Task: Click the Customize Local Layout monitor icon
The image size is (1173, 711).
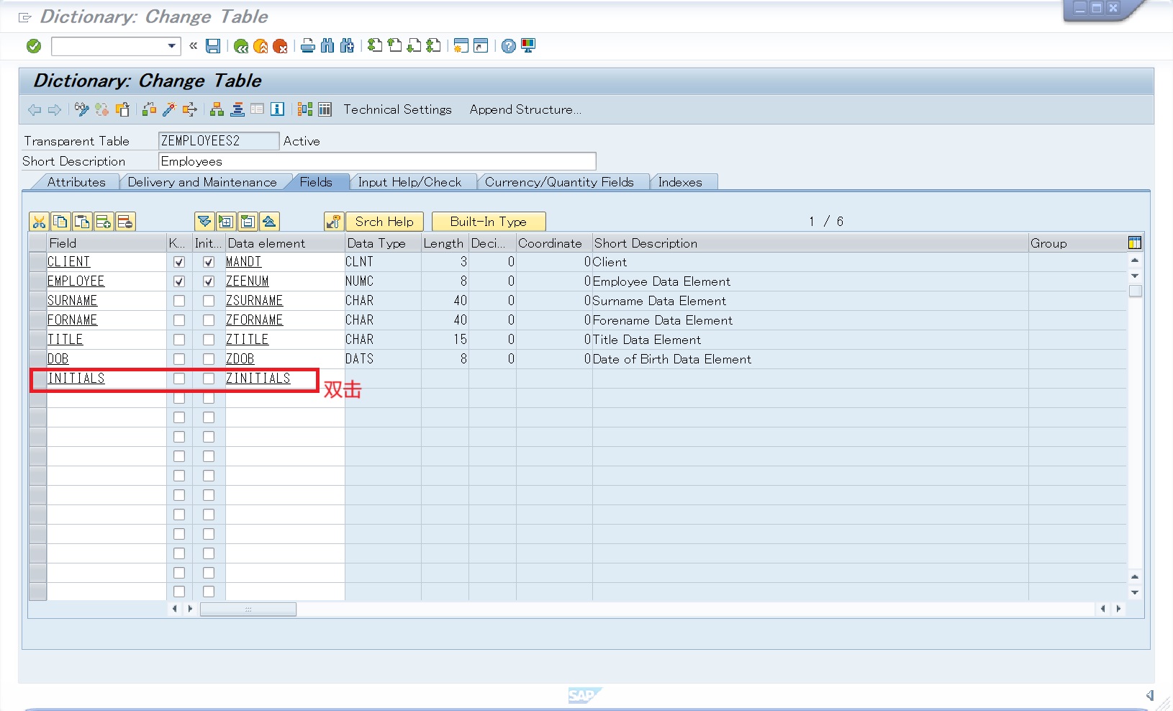Action: (x=528, y=46)
